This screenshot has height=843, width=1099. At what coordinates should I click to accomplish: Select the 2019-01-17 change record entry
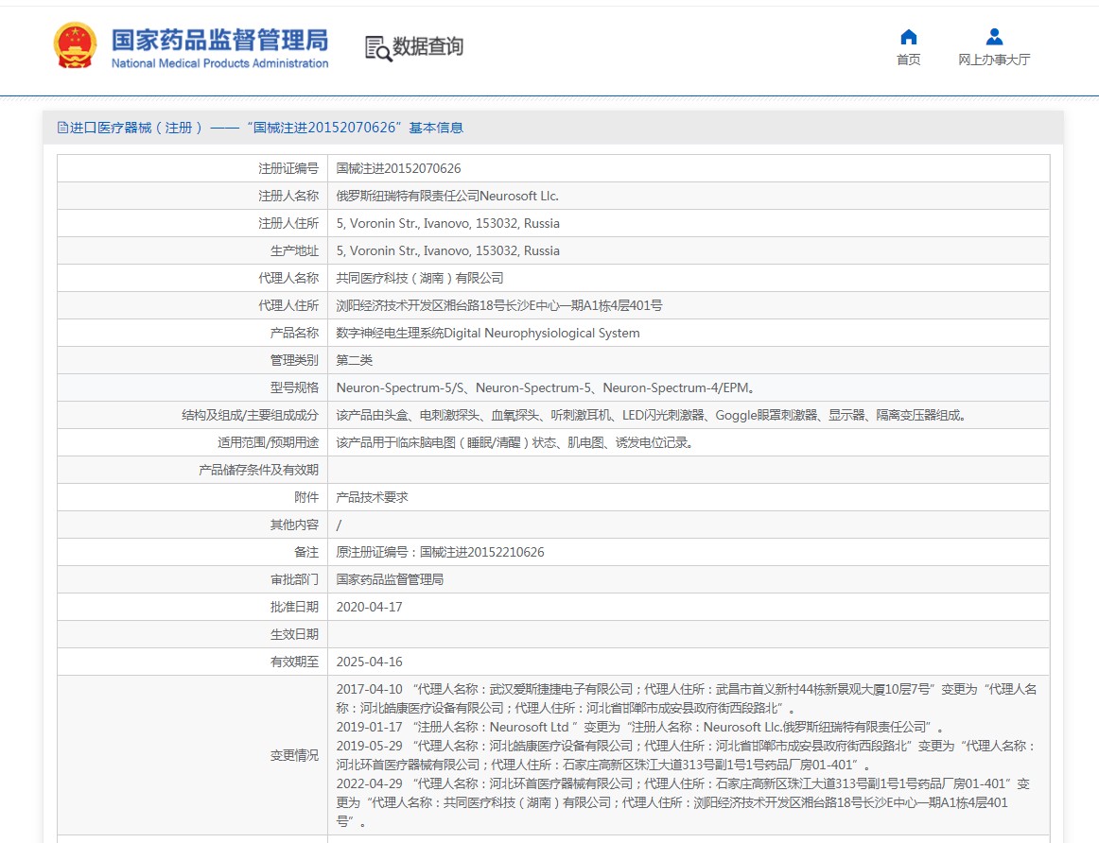640,727
